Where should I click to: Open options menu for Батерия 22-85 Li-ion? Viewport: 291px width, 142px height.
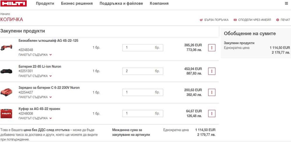(212, 71)
